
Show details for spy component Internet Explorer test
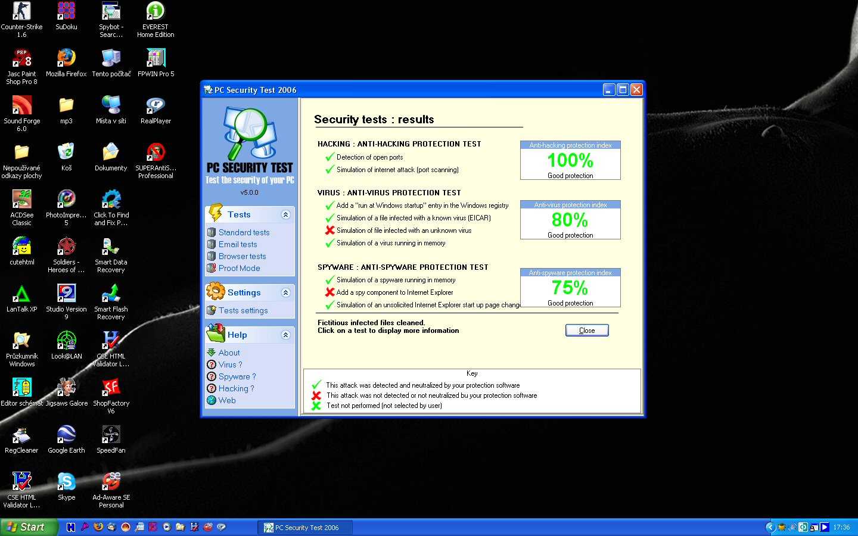(x=394, y=292)
